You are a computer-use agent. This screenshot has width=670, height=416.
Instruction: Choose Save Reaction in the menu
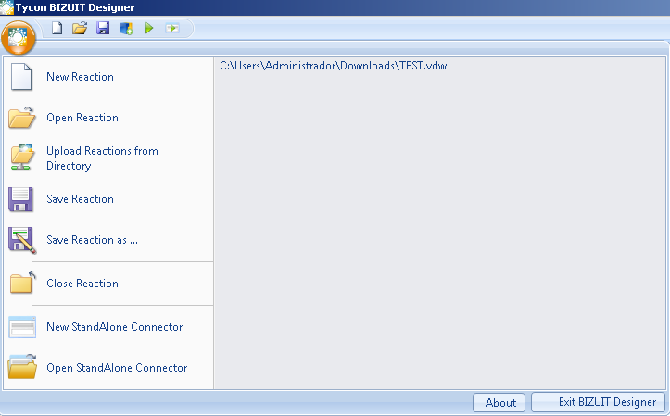pyautogui.click(x=108, y=199)
